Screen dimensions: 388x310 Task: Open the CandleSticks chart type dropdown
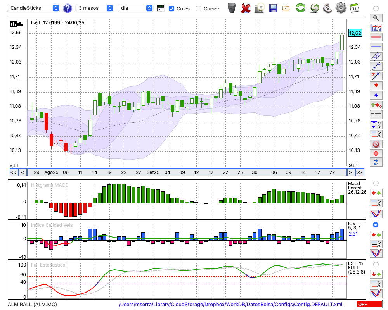(x=33, y=8)
